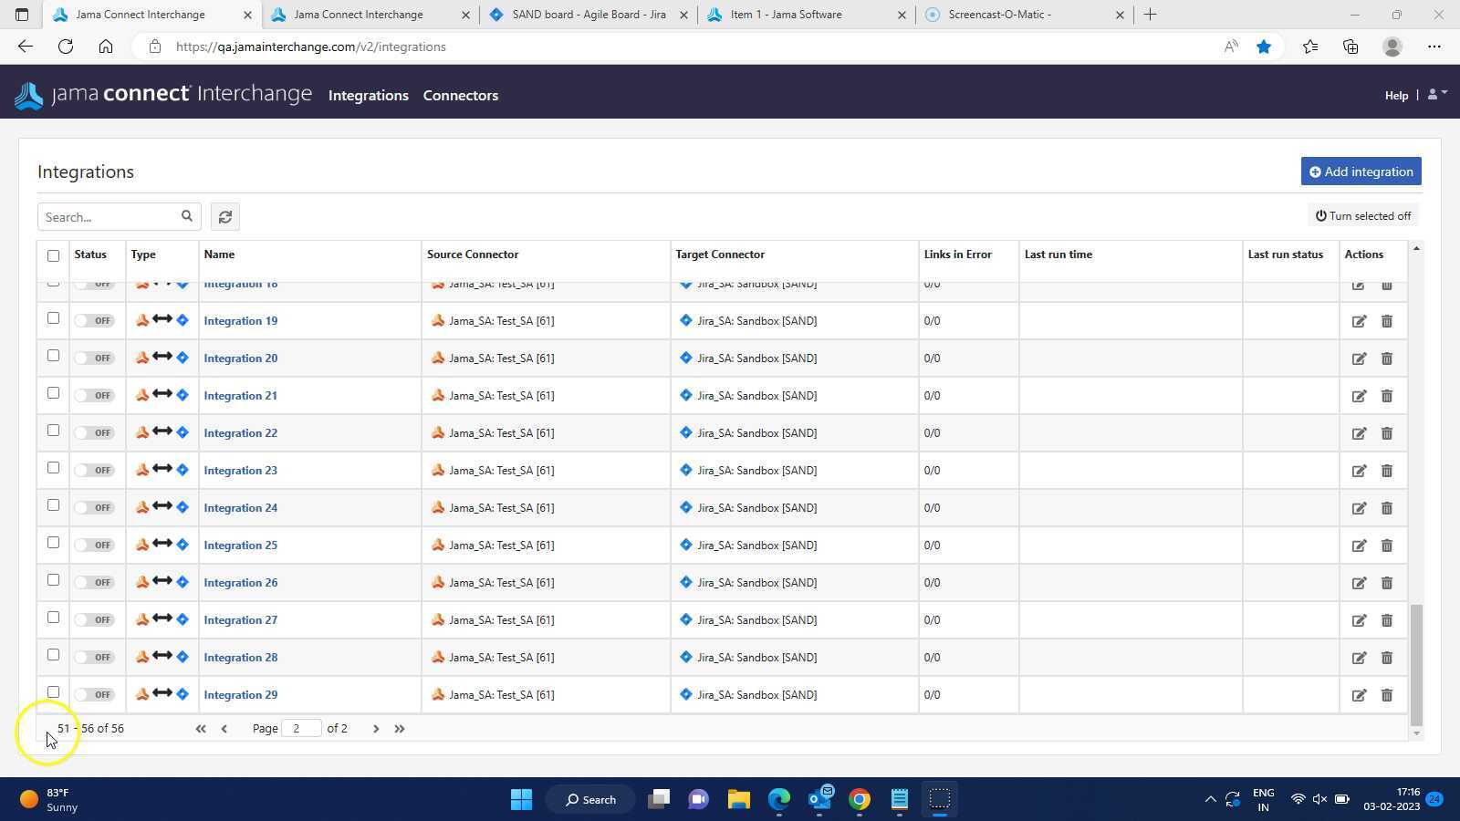Check the select-all checkbox in the header

point(53,255)
